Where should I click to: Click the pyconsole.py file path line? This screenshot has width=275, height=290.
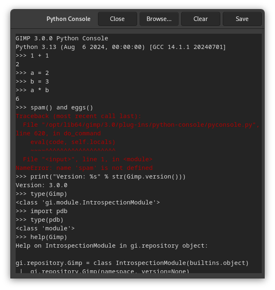(x=140, y=125)
